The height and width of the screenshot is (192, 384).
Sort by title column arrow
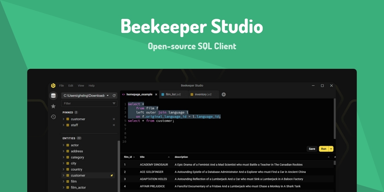click(x=169, y=157)
